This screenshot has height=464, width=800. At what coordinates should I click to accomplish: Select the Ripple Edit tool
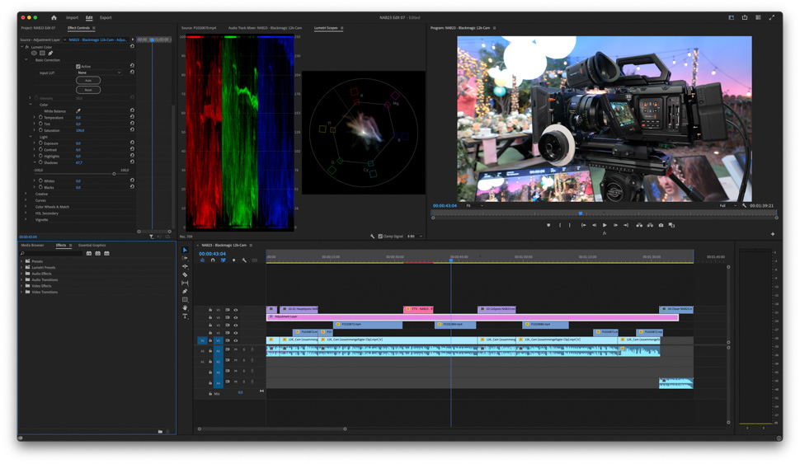[185, 266]
